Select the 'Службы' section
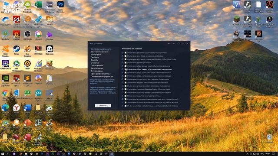This screenshot has height=156, width=278. tap(94, 60)
